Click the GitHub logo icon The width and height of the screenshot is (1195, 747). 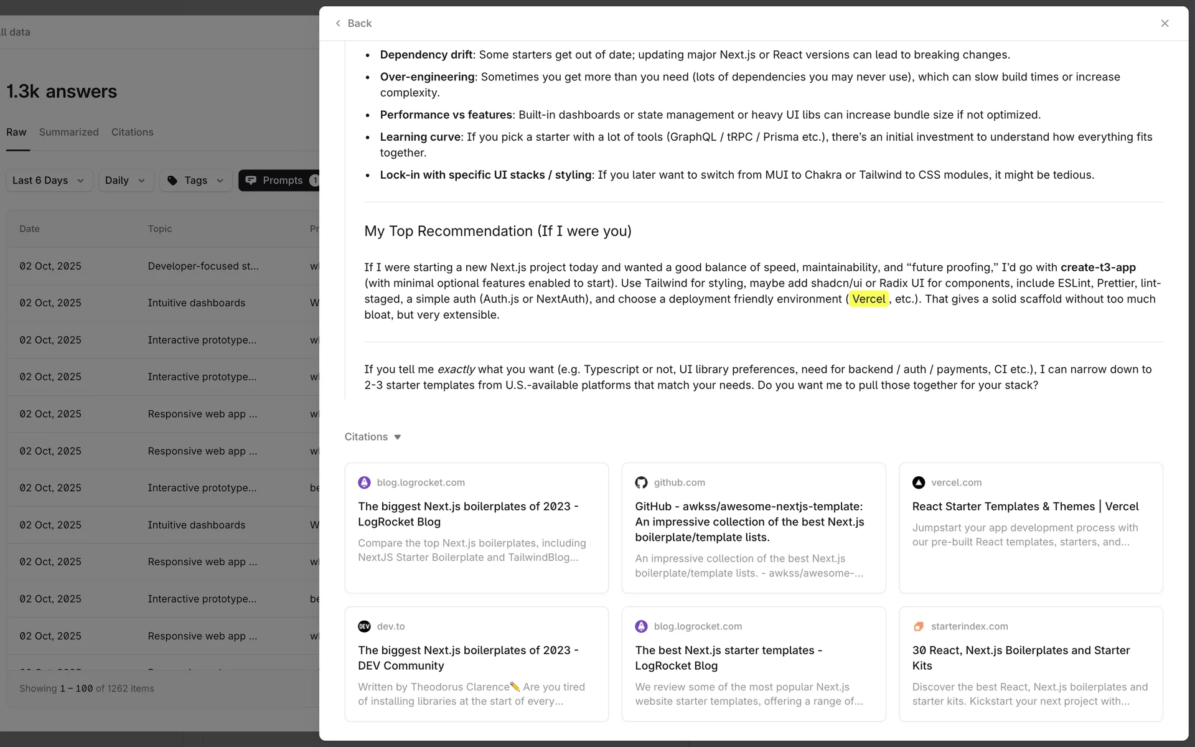pyautogui.click(x=641, y=482)
